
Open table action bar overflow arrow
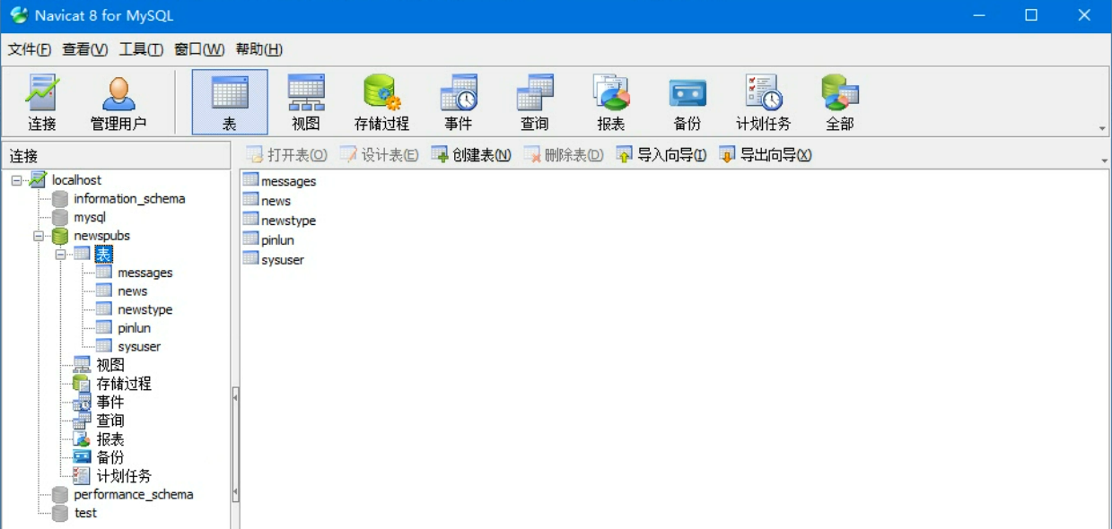pos(1103,160)
